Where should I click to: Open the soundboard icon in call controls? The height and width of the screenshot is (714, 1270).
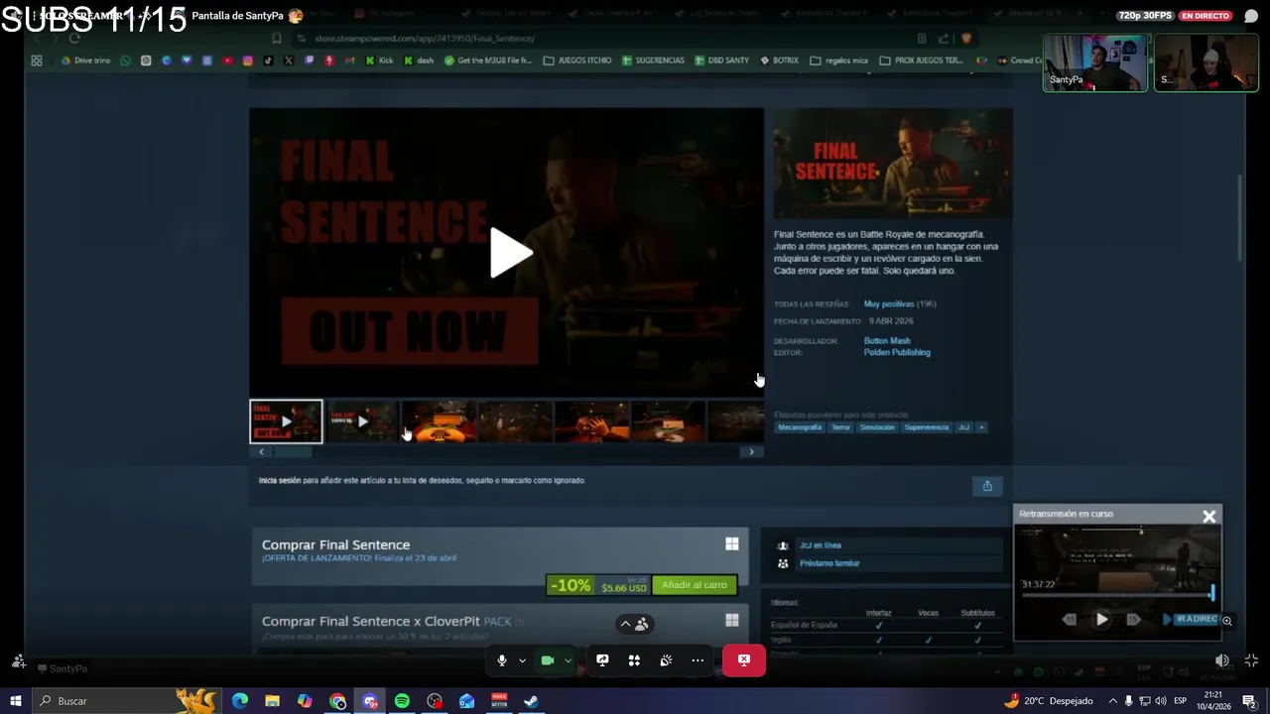666,660
